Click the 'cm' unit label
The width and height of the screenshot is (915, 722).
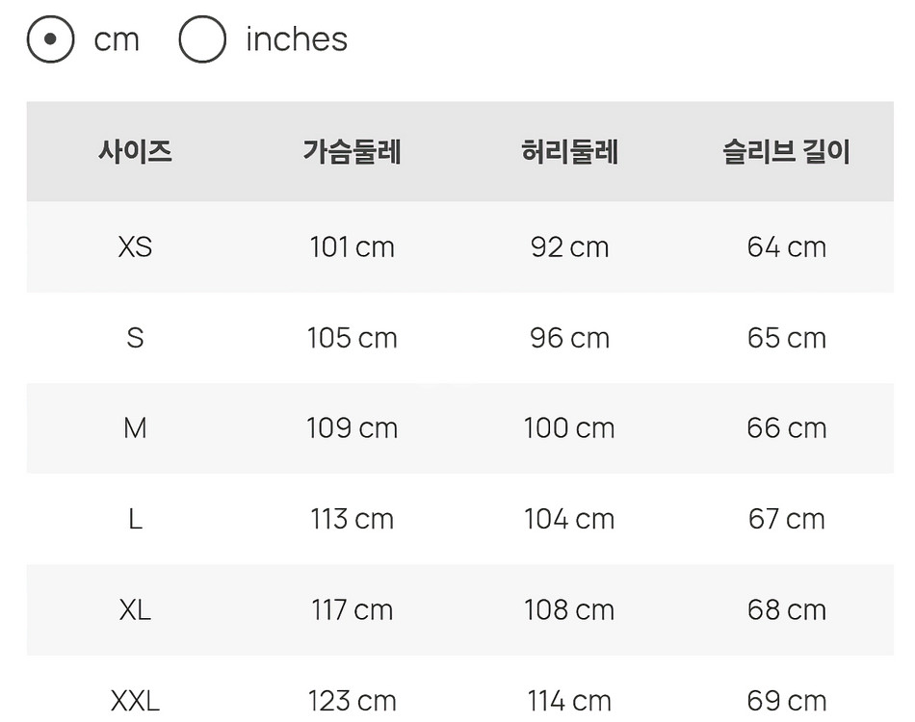(x=117, y=39)
